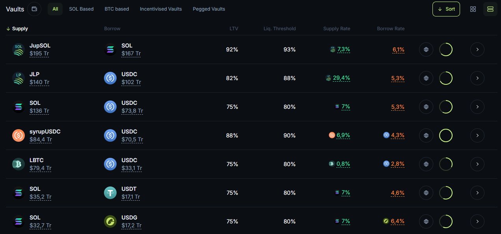Click the LBTC bitcoin icon
501x234 pixels.
[x=18, y=164]
